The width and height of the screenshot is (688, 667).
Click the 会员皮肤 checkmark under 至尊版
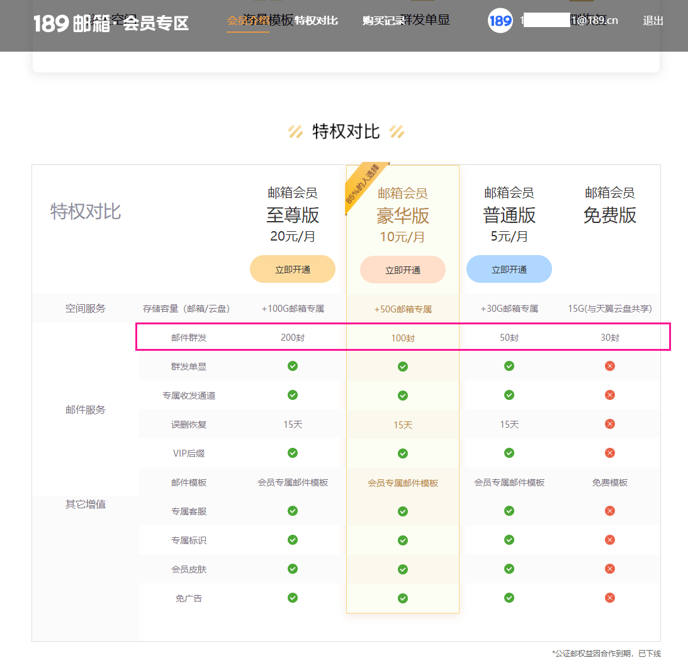(293, 569)
